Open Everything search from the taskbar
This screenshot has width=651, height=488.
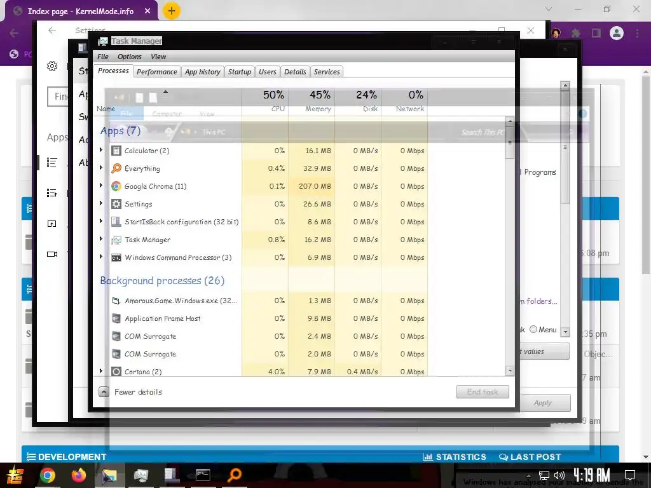coord(235,475)
